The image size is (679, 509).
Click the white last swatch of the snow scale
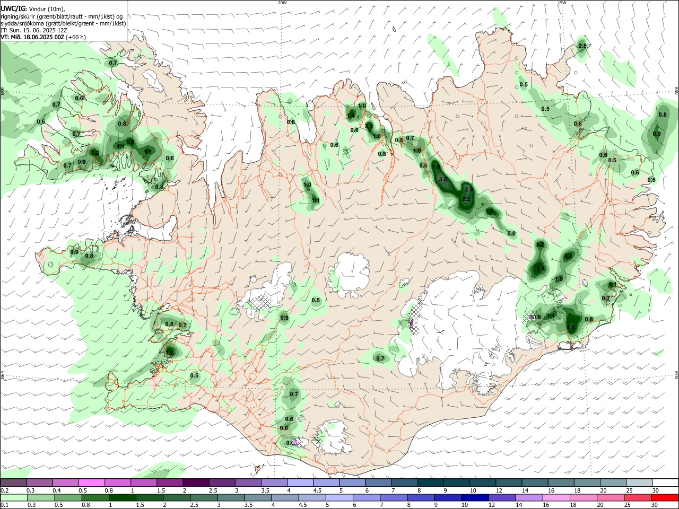coord(665,482)
